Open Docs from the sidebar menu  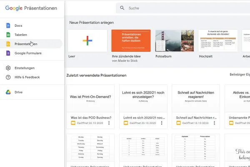[31, 25]
